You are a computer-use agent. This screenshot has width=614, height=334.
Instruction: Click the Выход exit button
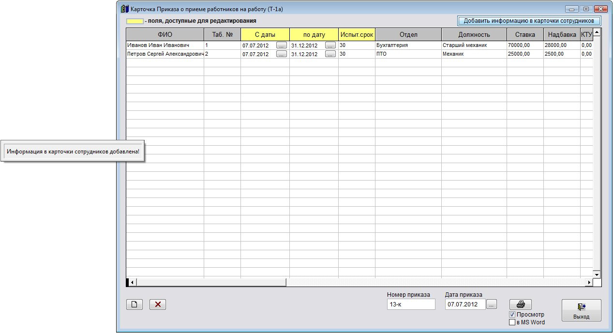(581, 310)
